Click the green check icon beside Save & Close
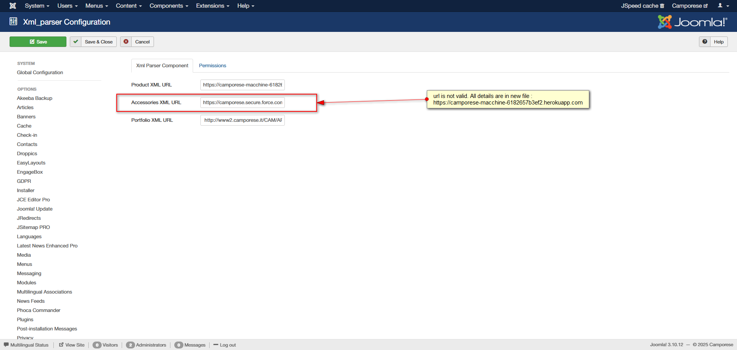 pos(76,42)
